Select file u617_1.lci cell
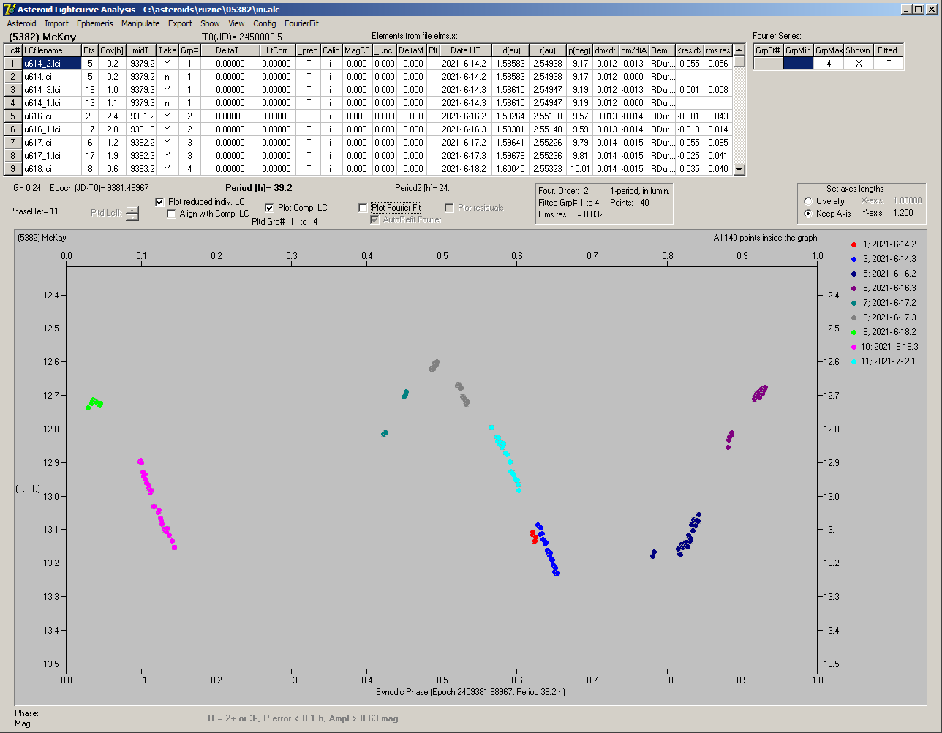942x733 pixels. coord(51,156)
